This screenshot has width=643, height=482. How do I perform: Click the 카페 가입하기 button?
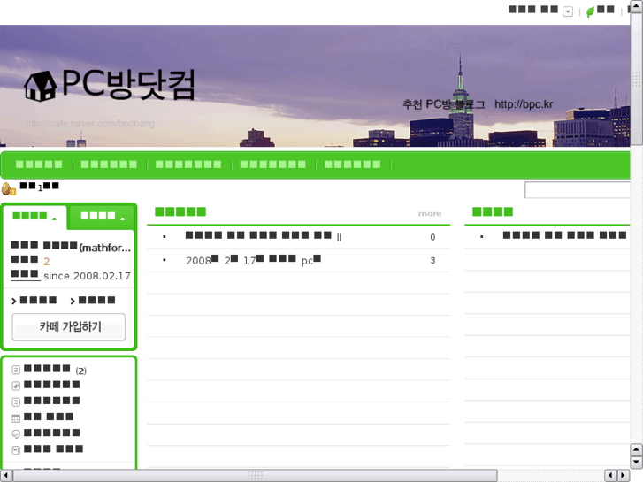[x=69, y=327]
